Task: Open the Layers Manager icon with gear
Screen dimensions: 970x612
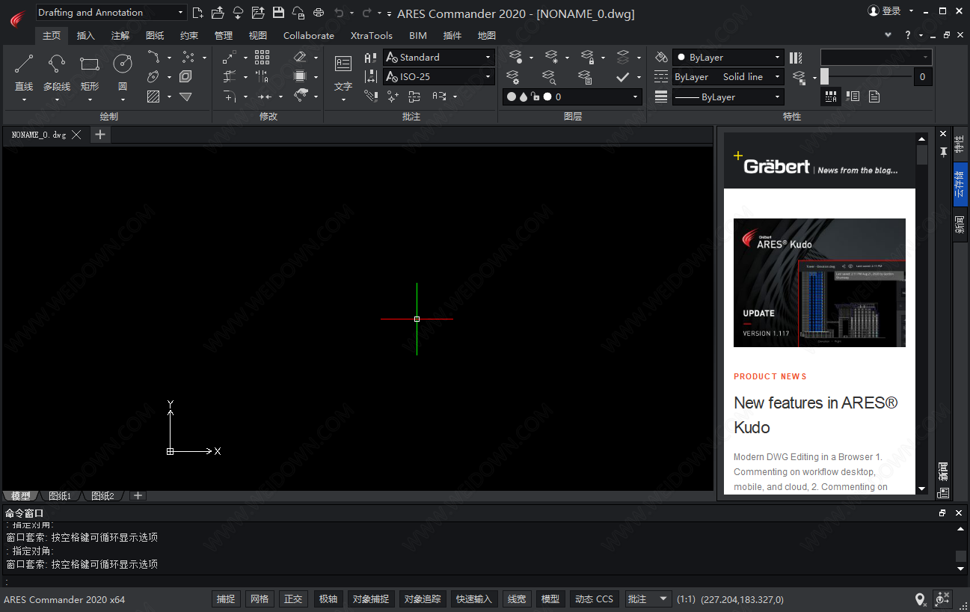Action: pyautogui.click(x=513, y=76)
